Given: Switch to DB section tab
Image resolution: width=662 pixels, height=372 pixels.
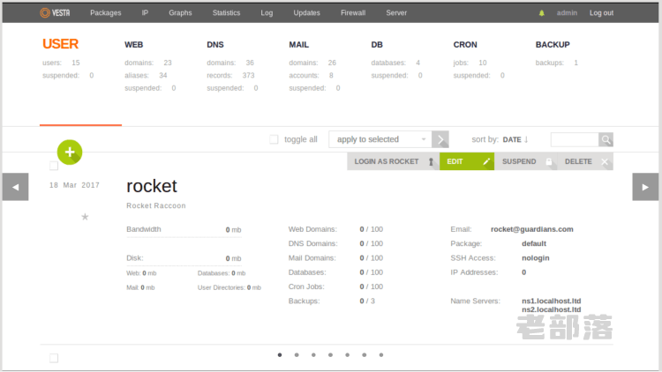Looking at the screenshot, I should 377,44.
